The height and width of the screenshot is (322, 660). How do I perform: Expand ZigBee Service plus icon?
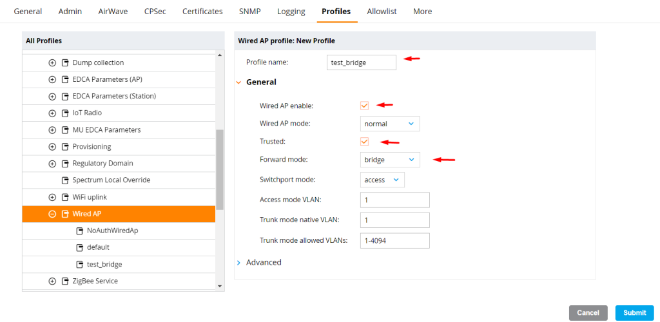click(52, 281)
